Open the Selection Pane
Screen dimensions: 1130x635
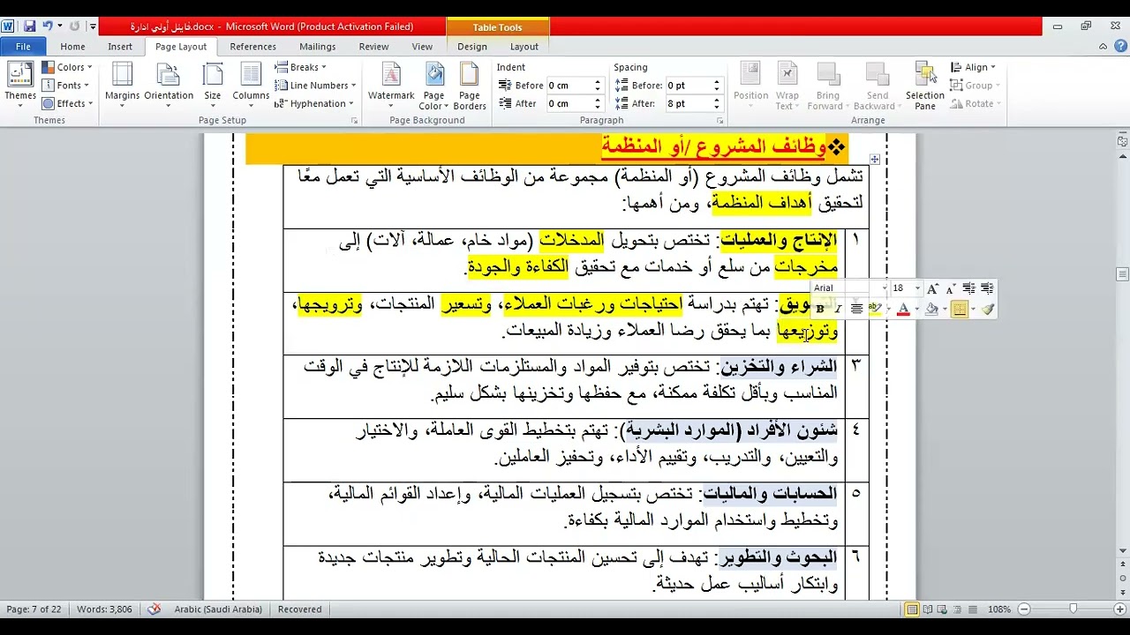click(x=925, y=86)
